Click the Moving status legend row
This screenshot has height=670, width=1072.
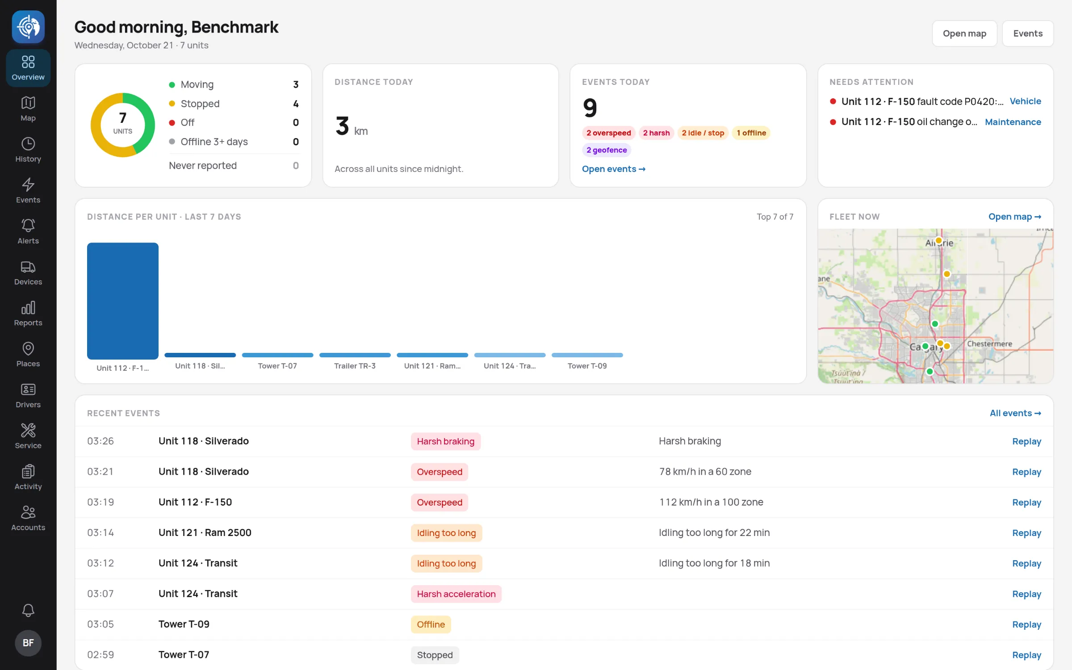click(x=234, y=84)
